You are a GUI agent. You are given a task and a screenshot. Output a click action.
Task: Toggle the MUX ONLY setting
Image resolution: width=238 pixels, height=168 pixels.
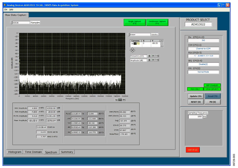point(195,89)
